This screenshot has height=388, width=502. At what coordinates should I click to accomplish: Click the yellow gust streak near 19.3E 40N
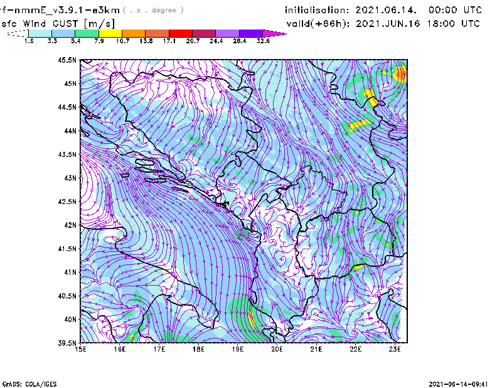[x=252, y=319]
